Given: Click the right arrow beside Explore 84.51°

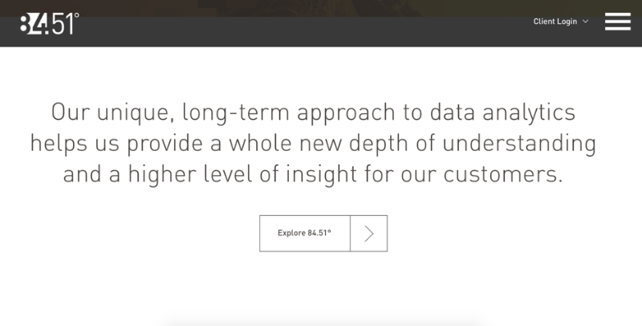Looking at the screenshot, I should [x=369, y=233].
